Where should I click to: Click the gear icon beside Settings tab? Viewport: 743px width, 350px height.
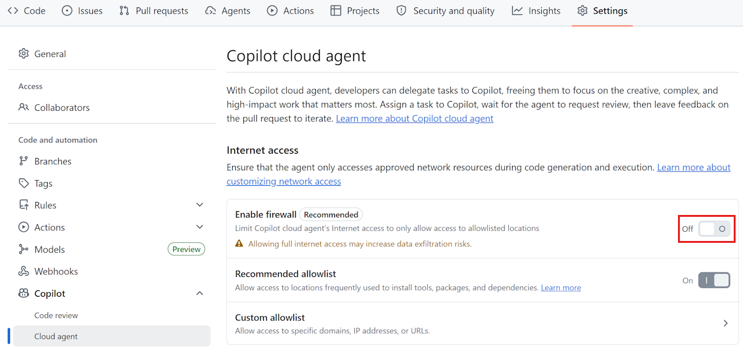(582, 11)
